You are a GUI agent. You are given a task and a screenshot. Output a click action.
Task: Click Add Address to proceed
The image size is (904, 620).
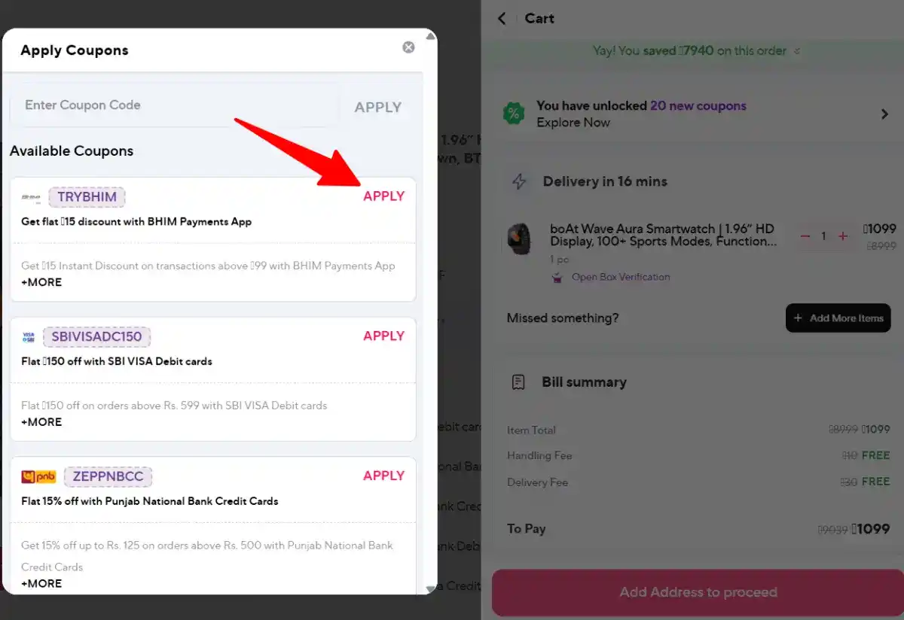pyautogui.click(x=698, y=593)
